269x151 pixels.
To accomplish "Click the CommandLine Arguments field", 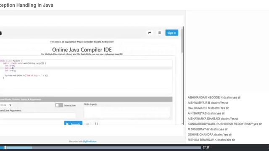I will pyautogui.click(x=37, y=115).
